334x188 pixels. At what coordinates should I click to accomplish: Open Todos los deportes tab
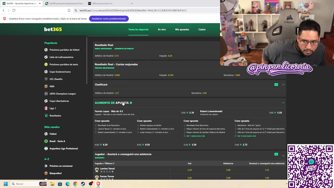138,30
